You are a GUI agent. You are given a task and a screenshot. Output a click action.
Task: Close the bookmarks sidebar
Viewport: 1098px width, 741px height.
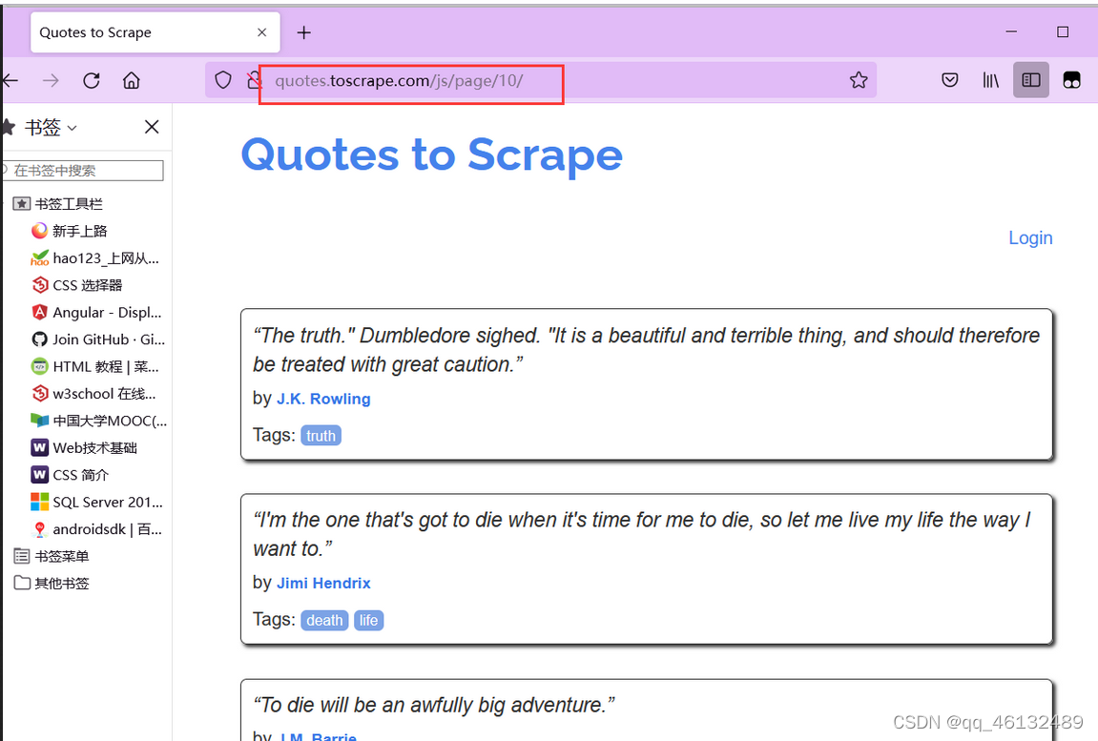152,127
